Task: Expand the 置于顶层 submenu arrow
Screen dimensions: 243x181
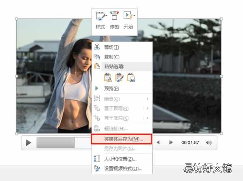Action: point(147,108)
